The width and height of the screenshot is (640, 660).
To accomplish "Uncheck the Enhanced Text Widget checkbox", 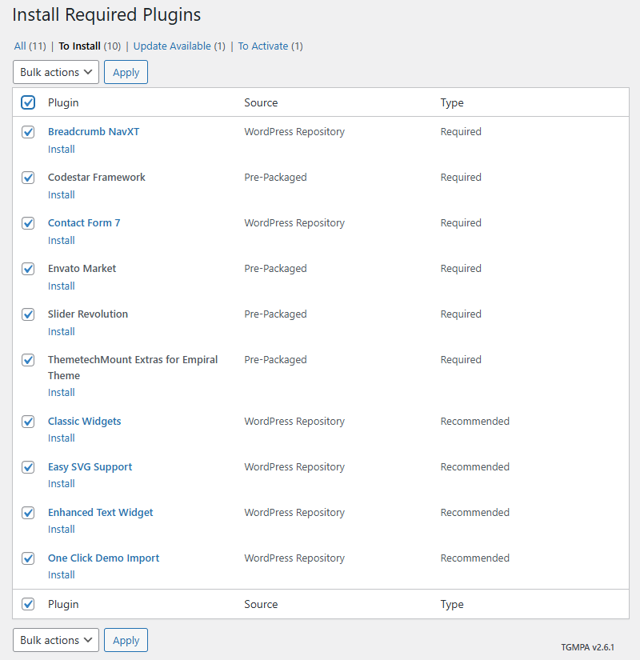I will 28,512.
